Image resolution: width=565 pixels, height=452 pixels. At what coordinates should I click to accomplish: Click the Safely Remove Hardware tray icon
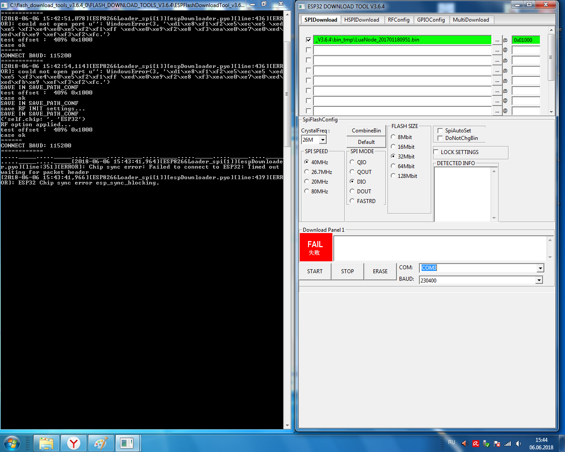[486, 444]
